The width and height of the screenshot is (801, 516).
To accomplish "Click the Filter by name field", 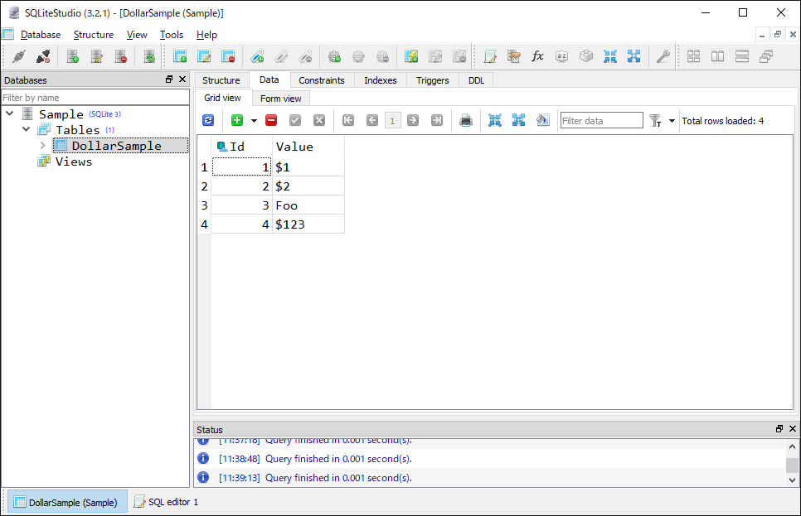I will 95,98.
